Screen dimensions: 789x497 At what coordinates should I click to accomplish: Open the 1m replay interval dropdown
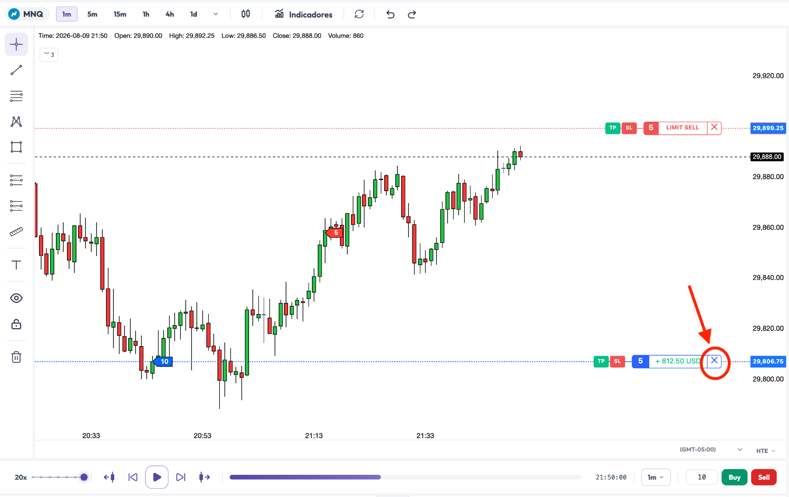pyautogui.click(x=655, y=477)
